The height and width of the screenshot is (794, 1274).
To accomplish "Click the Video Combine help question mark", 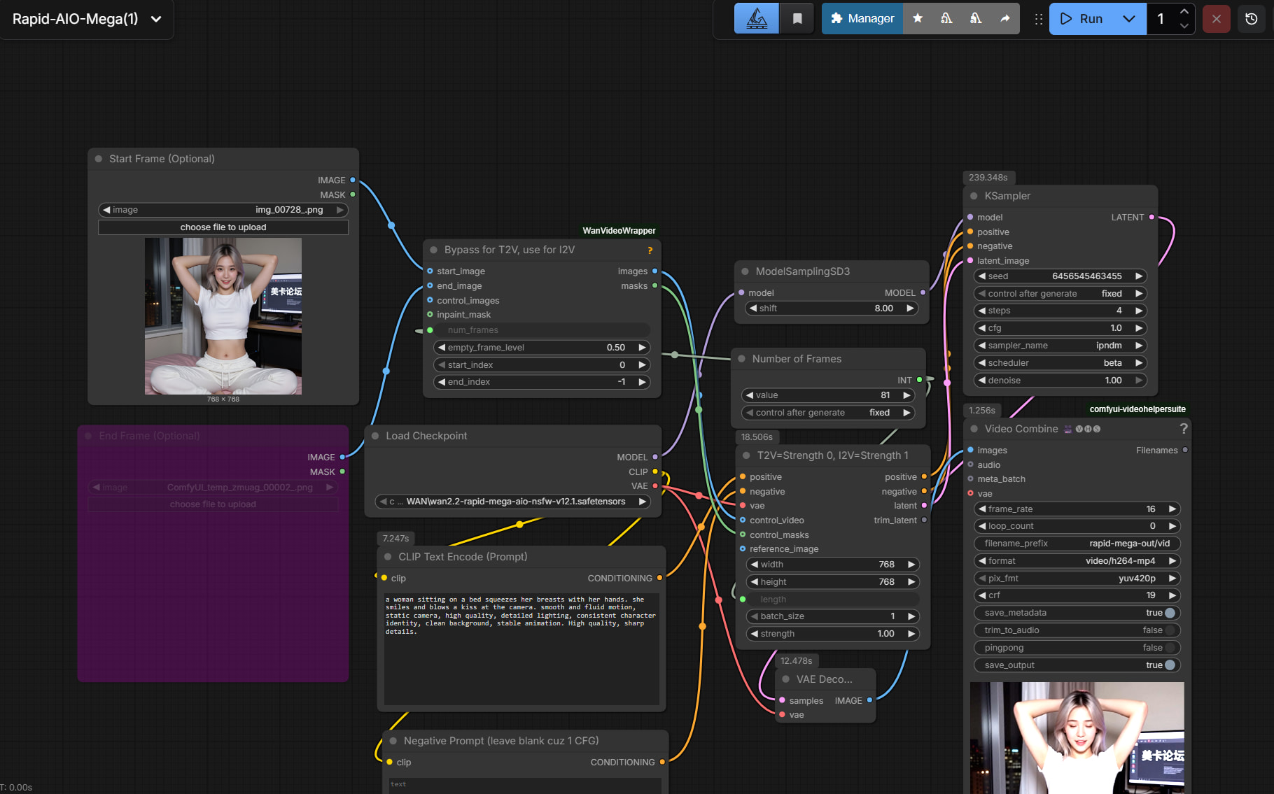I will tap(1183, 429).
